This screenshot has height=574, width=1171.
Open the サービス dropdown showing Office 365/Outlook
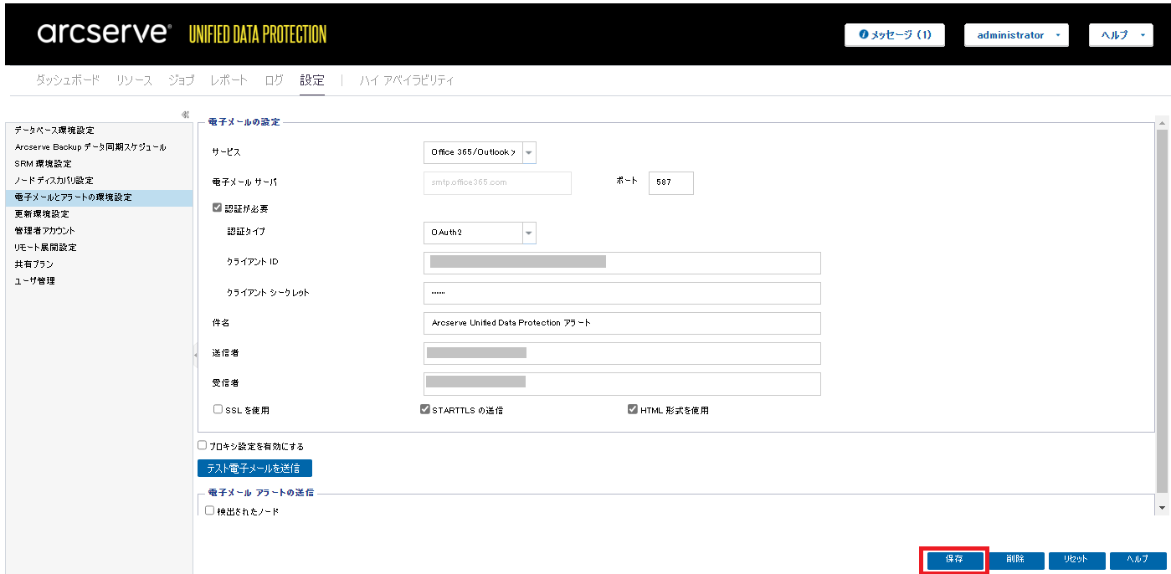(480, 152)
